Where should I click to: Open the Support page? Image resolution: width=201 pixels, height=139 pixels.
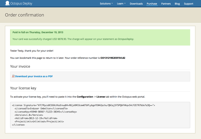188,4
